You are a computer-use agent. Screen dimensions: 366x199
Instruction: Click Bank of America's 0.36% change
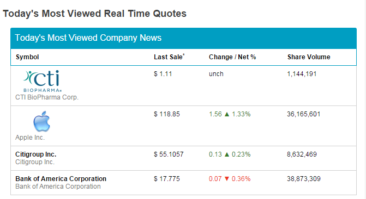241,179
